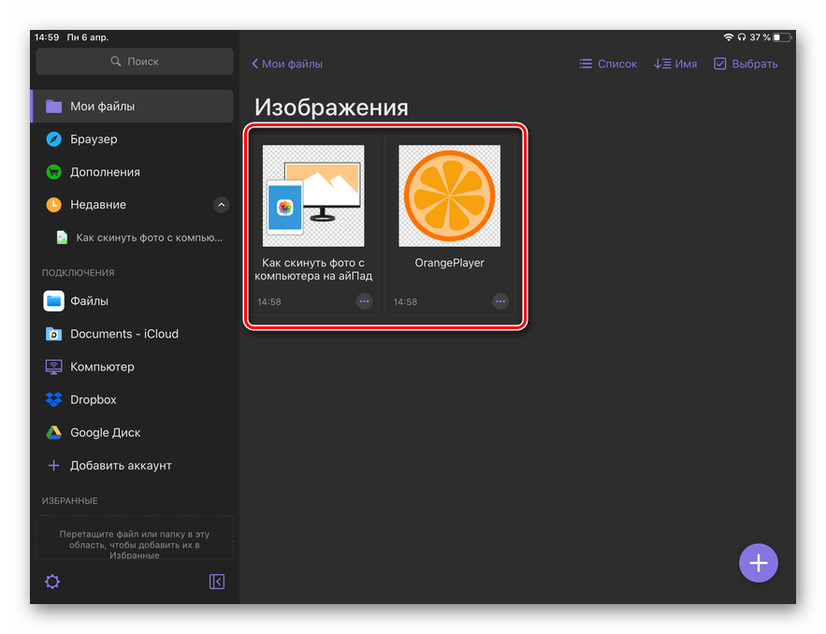Screen dimensions: 826x634
Task: Tap the purple plus add button
Action: point(758,562)
